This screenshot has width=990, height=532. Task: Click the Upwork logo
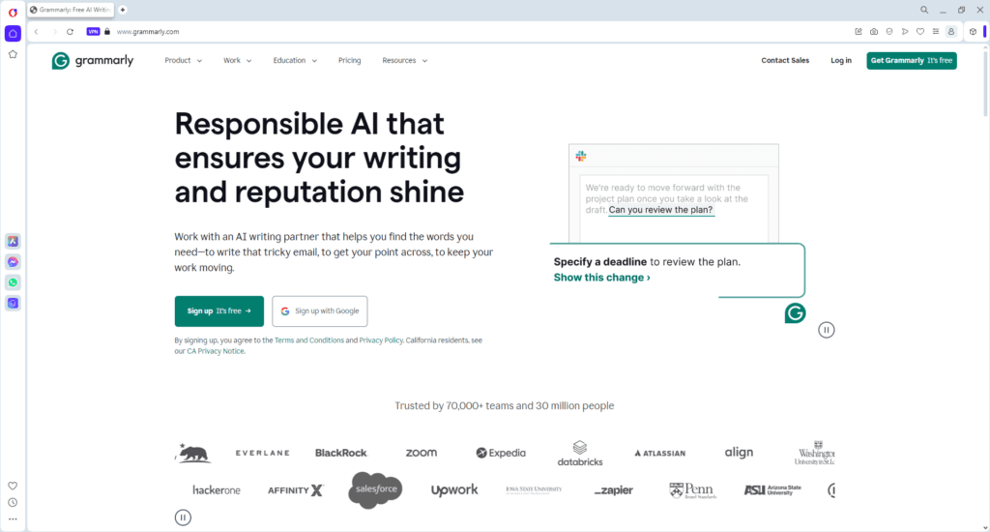coord(454,490)
